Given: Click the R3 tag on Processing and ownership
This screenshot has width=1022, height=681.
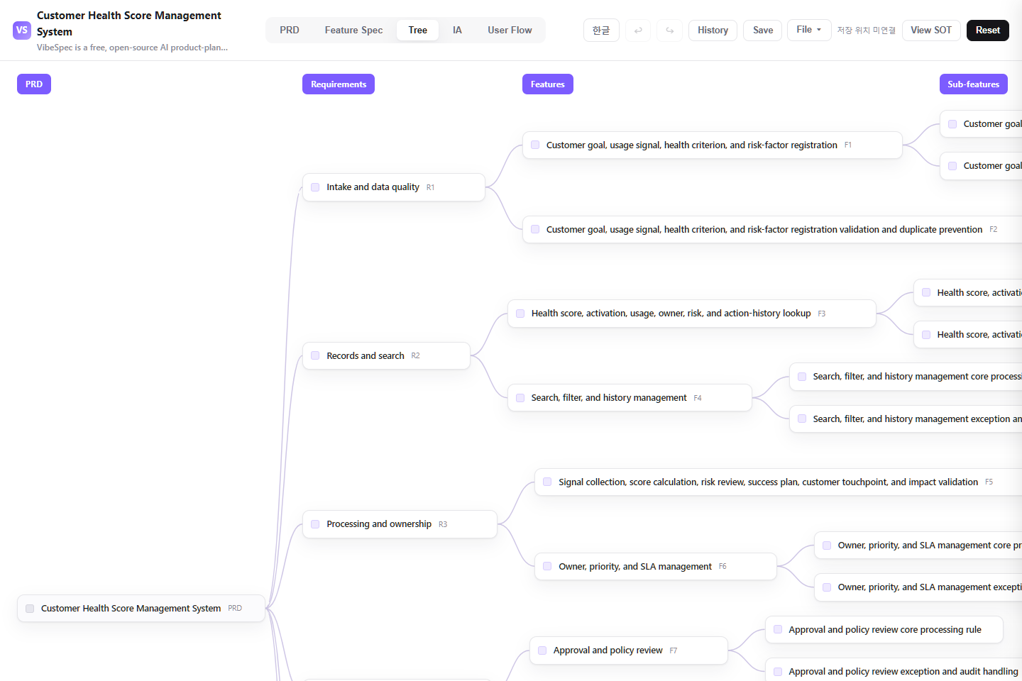Looking at the screenshot, I should (x=443, y=525).
